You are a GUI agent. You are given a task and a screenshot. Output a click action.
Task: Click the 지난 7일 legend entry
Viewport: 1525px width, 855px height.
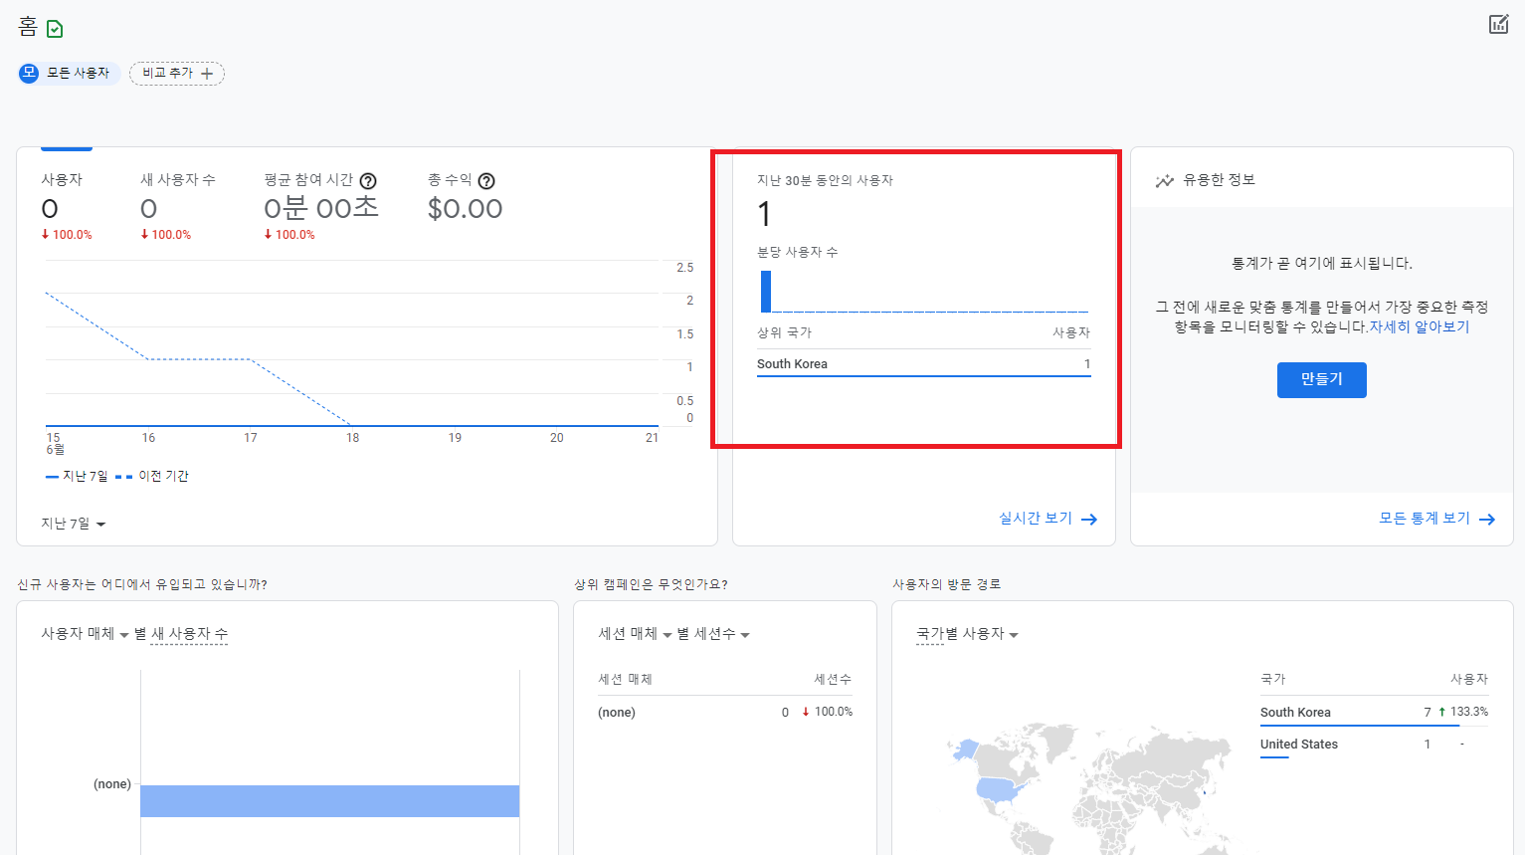coord(77,477)
